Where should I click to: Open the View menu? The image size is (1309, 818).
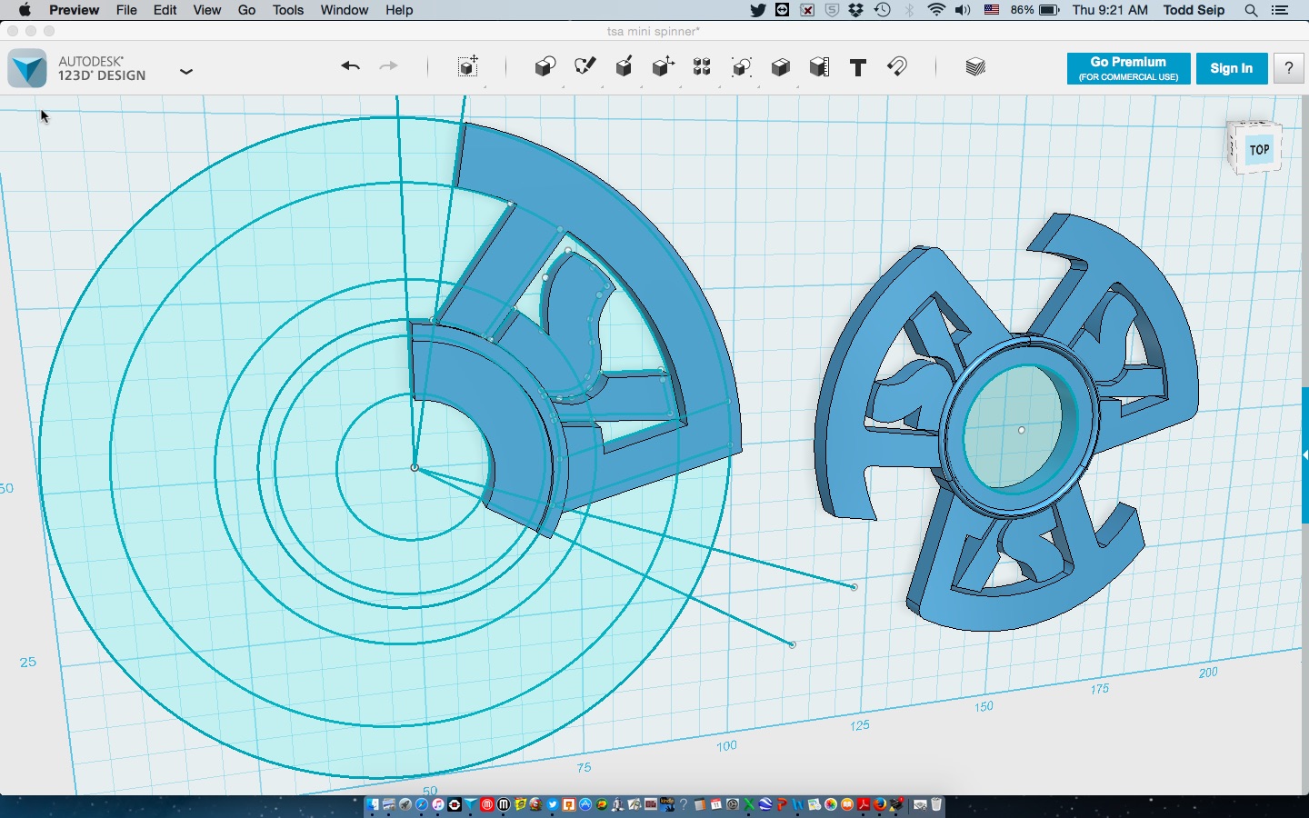[207, 10]
